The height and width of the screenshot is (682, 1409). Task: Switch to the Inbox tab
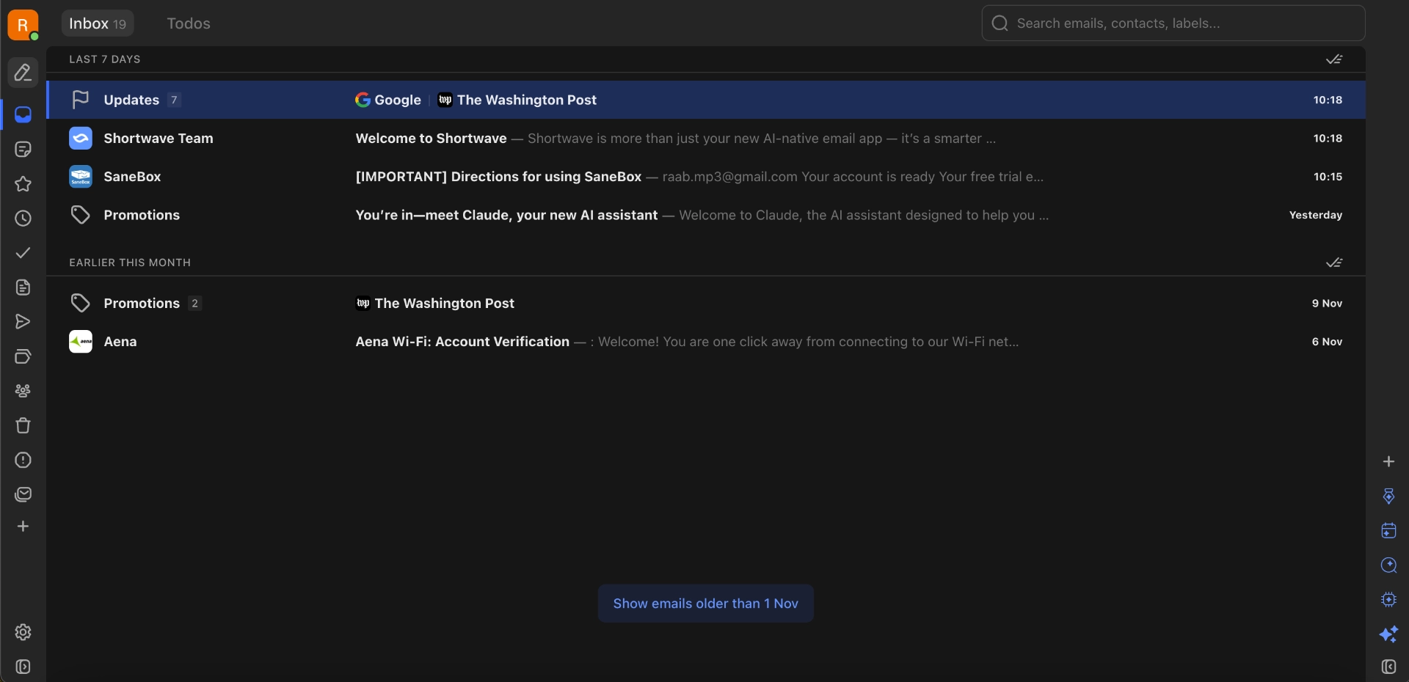(98, 23)
